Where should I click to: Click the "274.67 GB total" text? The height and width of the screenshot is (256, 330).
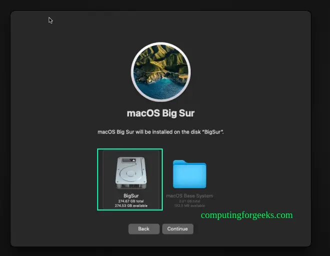tap(131, 201)
